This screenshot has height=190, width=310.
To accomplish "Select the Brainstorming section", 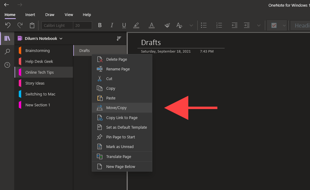I will [44, 50].
